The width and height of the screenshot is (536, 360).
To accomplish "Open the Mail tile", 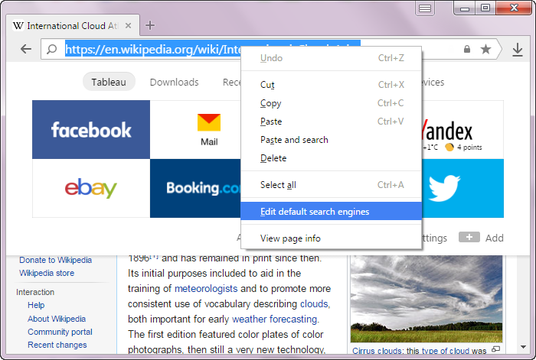I will click(196, 130).
